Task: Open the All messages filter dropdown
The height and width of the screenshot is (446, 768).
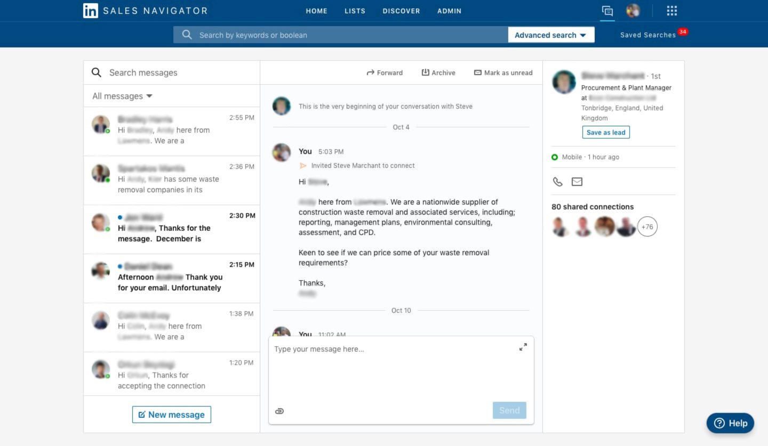Action: point(122,96)
